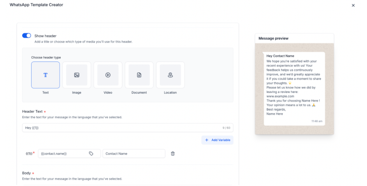Select the Document header type

pos(139,75)
